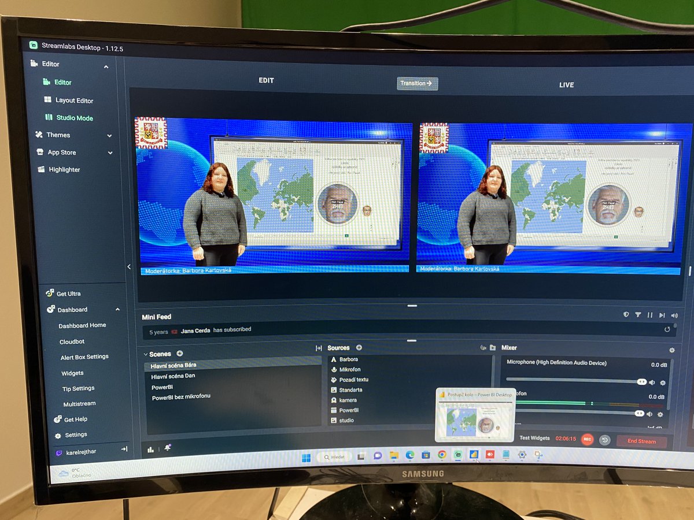
Task: Click the Hledat search box in taskbar
Action: coord(334,456)
